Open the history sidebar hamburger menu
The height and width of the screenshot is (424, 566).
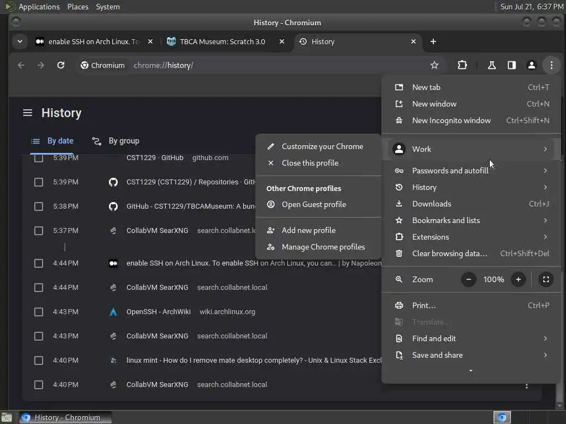(28, 113)
